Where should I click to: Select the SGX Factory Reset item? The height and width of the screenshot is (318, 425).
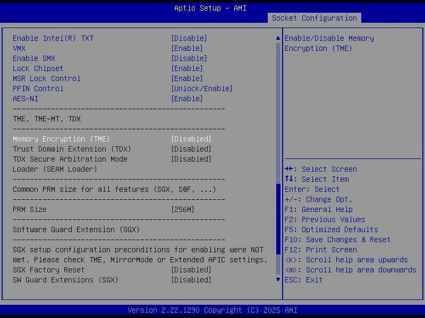pyautogui.click(x=48, y=270)
